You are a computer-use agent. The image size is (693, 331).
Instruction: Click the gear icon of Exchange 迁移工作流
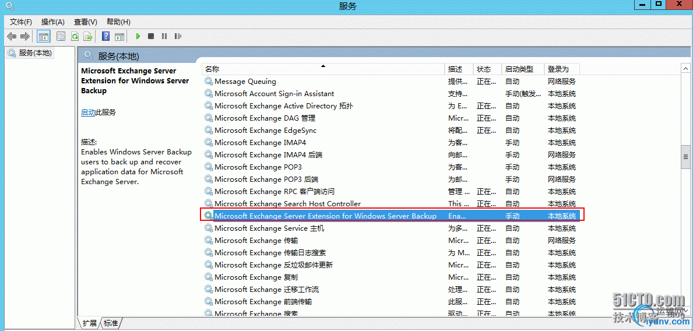pos(208,290)
